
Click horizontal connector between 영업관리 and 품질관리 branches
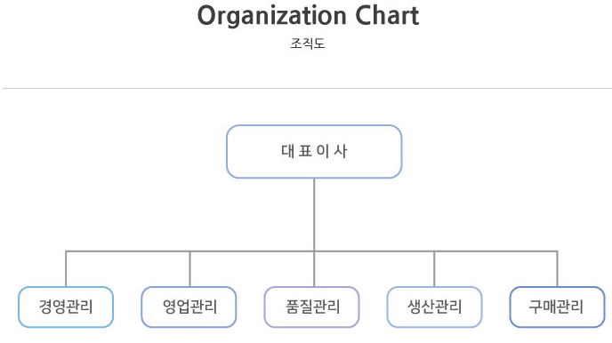[x=252, y=251]
